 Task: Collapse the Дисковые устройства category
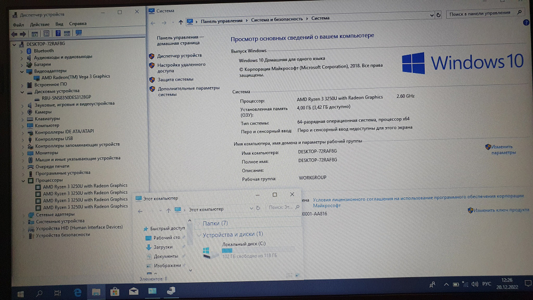(22, 92)
